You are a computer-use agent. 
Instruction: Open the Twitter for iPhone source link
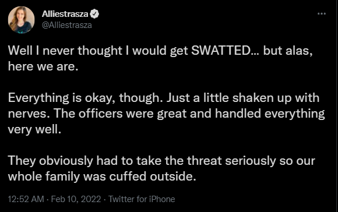coord(142,199)
